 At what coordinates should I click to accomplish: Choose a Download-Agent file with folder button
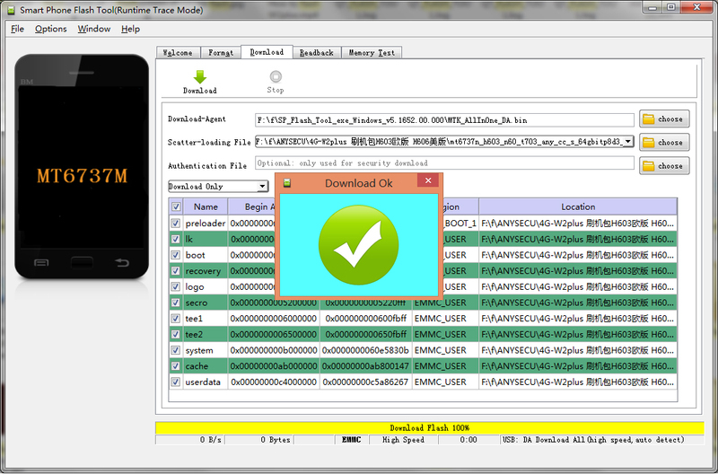click(x=664, y=119)
